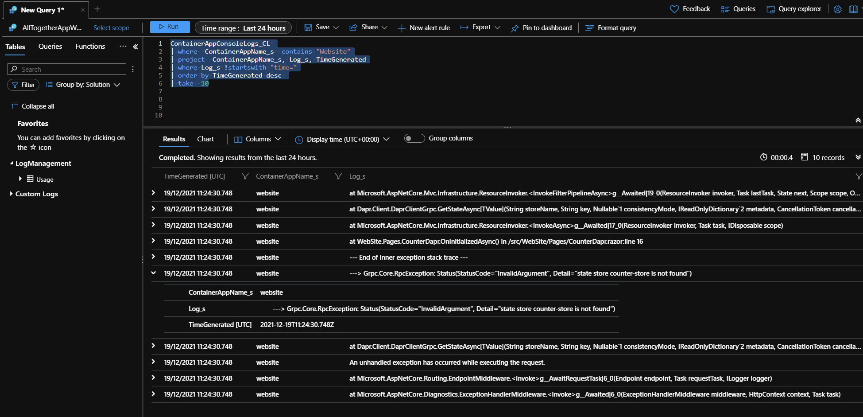
Task: Switch to the Functions tab
Action: (x=90, y=47)
